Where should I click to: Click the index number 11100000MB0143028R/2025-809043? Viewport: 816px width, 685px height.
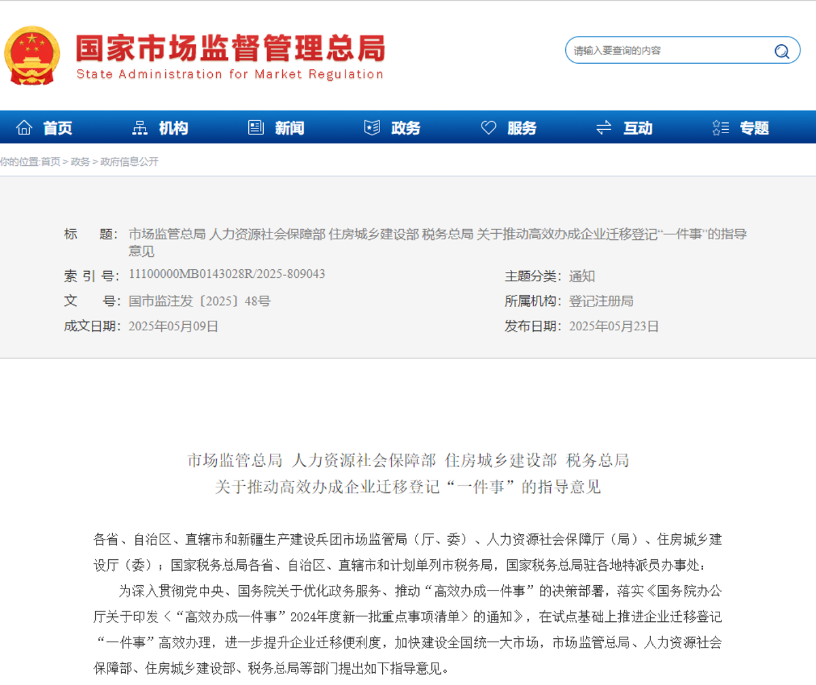coord(226,274)
